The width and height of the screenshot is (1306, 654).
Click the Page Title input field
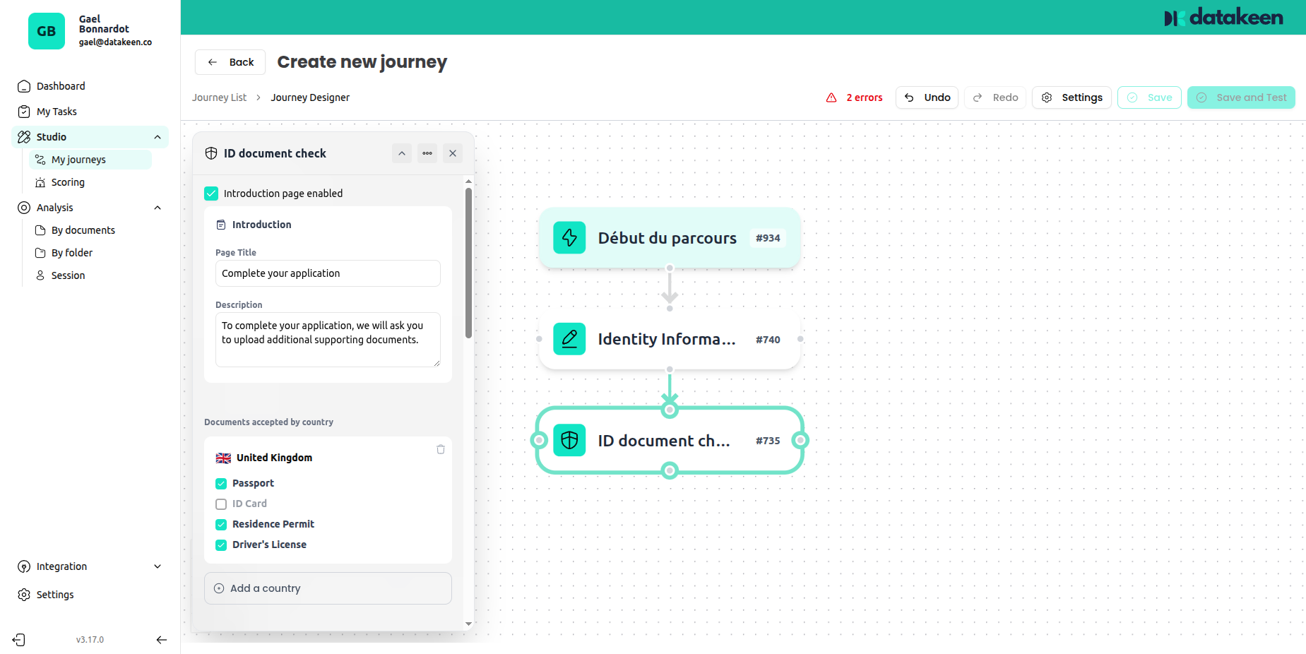[327, 273]
